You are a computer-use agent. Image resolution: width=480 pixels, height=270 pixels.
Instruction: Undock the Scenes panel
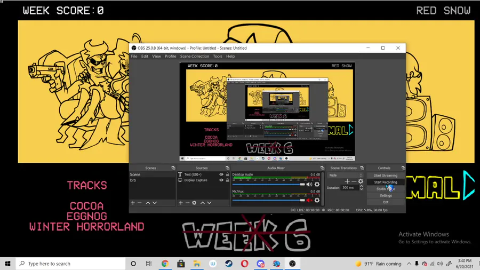click(173, 168)
